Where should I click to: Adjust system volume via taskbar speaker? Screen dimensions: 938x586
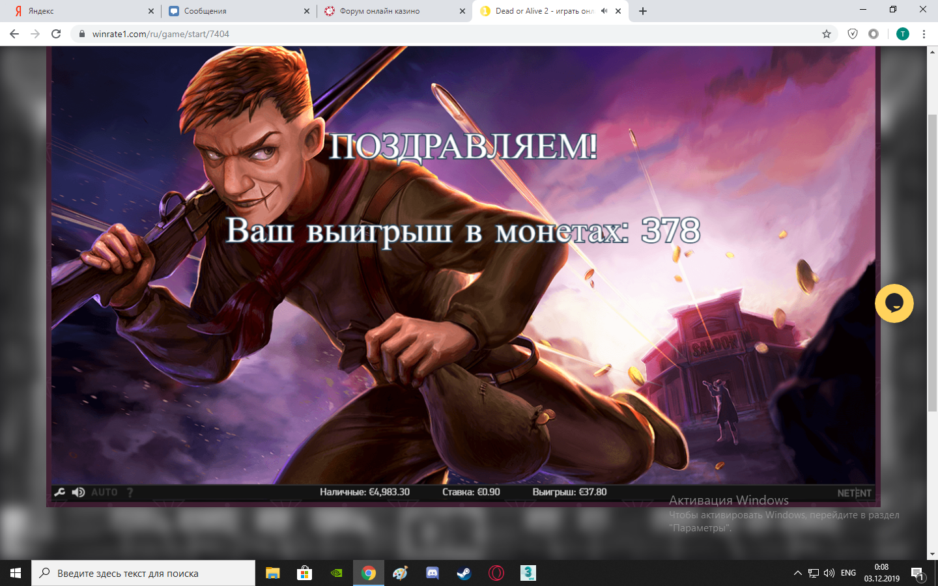[x=829, y=573]
